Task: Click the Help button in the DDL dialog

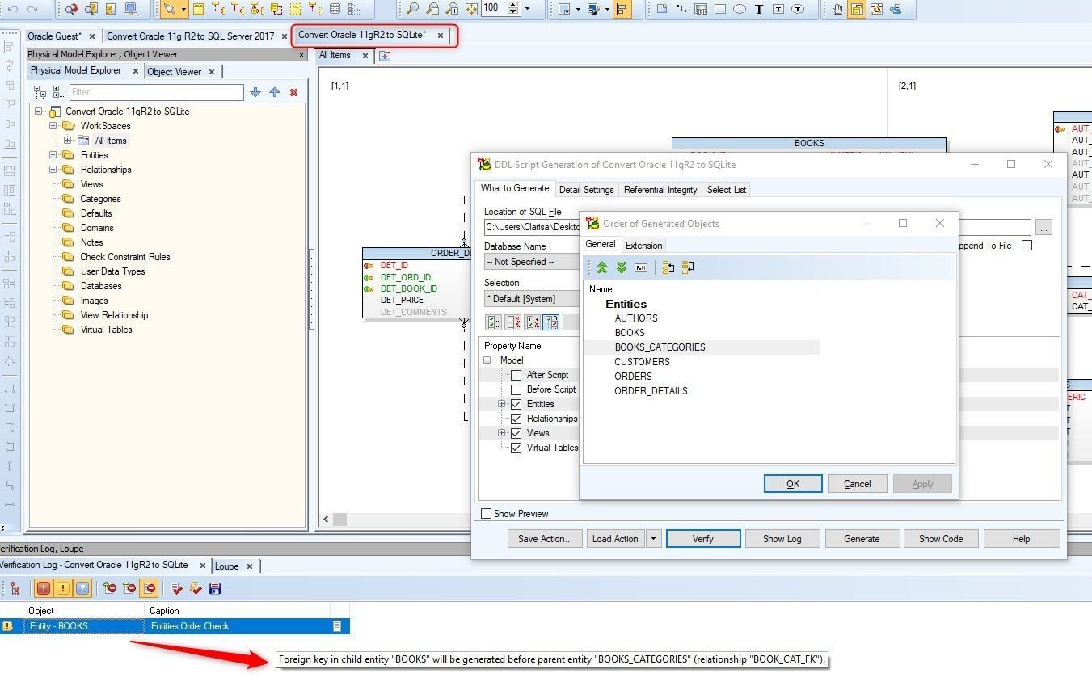Action: [x=1021, y=539]
